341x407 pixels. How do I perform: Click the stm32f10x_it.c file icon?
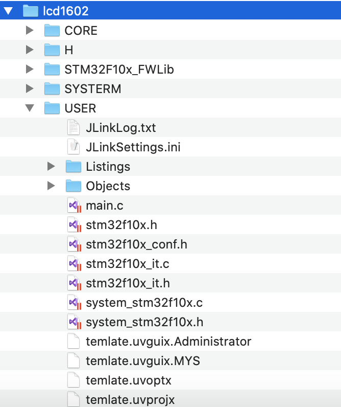pyautogui.click(x=75, y=264)
